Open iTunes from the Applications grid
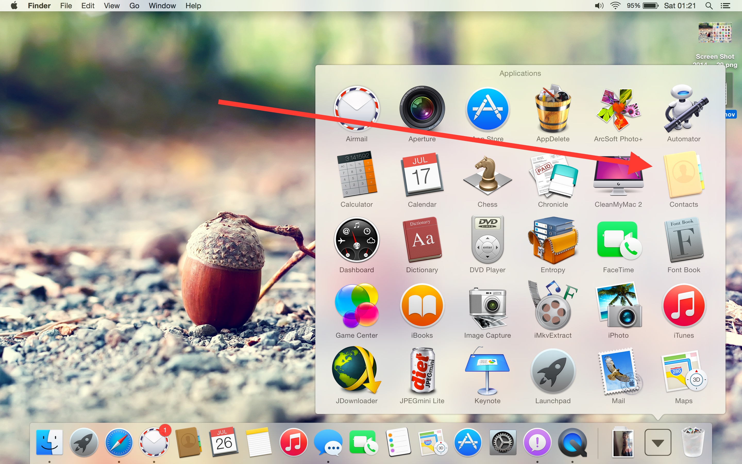This screenshot has height=464, width=742. 684,305
